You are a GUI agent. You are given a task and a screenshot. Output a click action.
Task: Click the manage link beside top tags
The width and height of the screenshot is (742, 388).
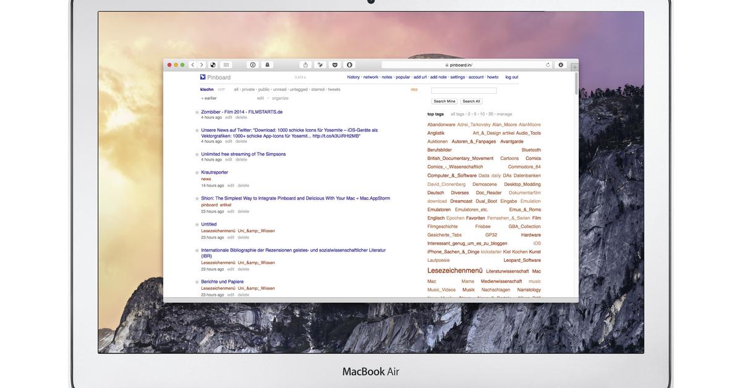[505, 114]
